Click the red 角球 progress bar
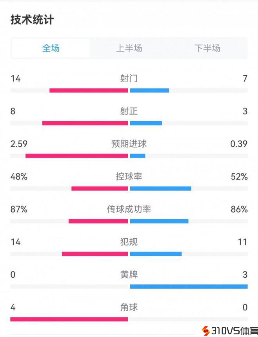 click(x=69, y=319)
